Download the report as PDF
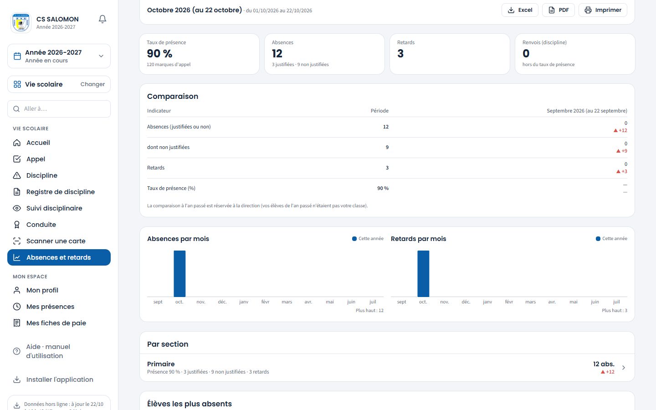656x410 pixels. point(559,10)
